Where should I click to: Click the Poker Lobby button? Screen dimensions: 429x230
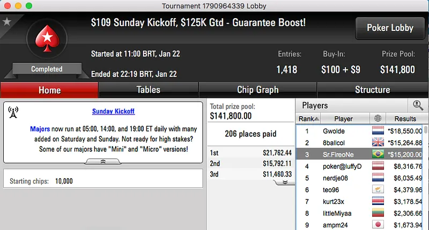tap(389, 28)
